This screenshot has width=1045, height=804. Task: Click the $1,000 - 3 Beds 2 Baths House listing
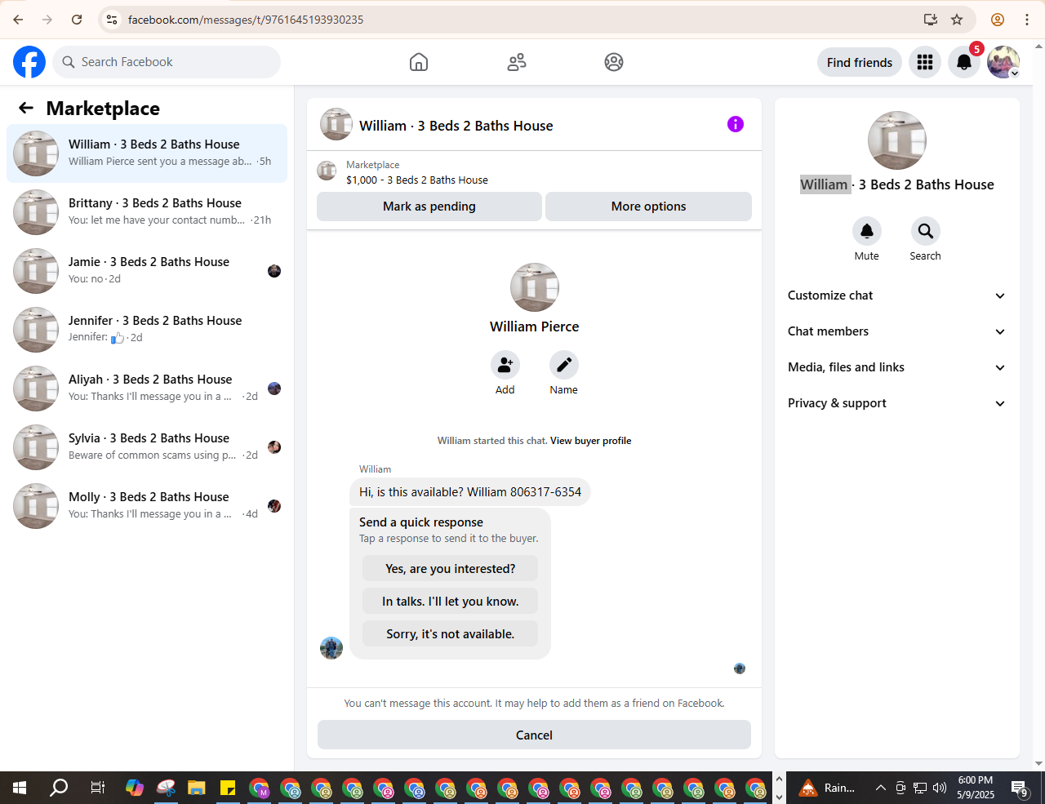click(417, 180)
